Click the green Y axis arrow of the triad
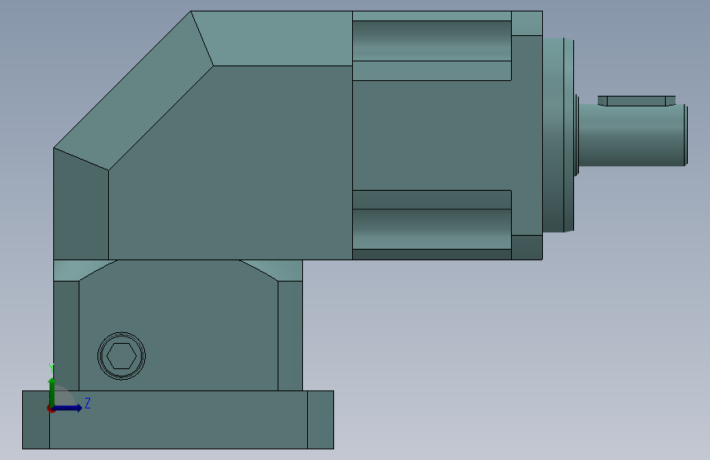710x460 pixels. [x=52, y=391]
